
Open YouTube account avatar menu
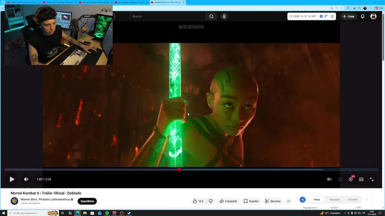(373, 16)
